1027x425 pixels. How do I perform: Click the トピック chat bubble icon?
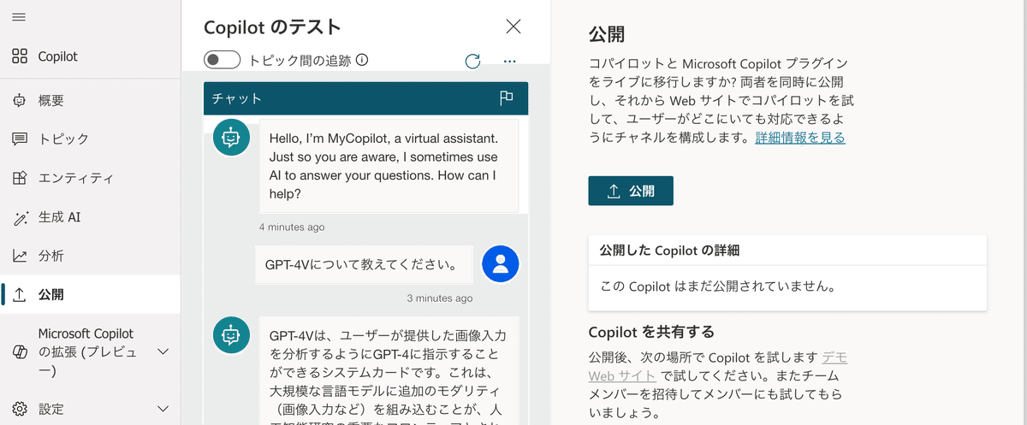pos(20,139)
